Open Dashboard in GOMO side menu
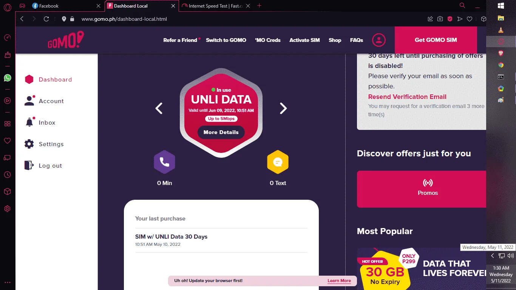Screen dimensions: 516x290 pyautogui.click(x=48, y=80)
